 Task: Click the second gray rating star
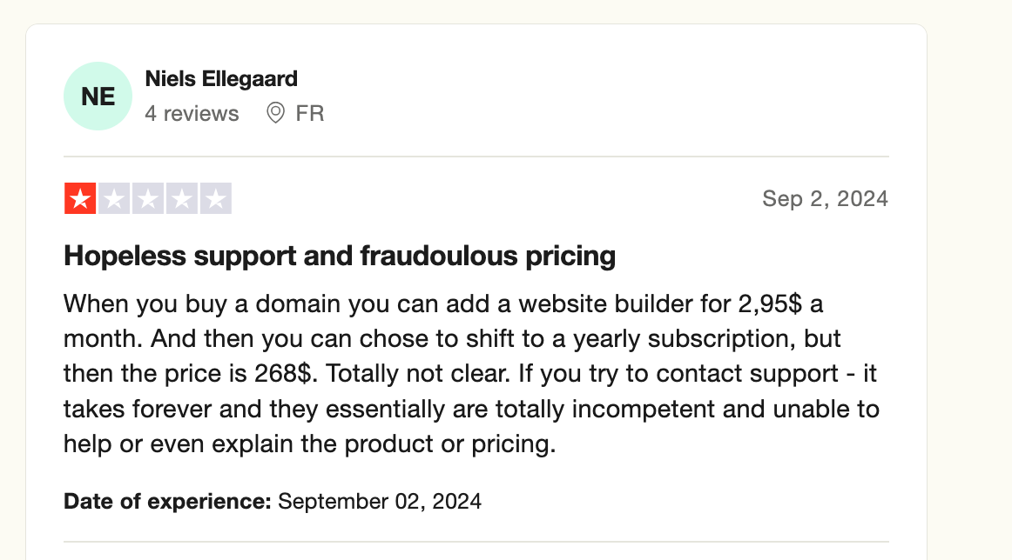tap(114, 199)
